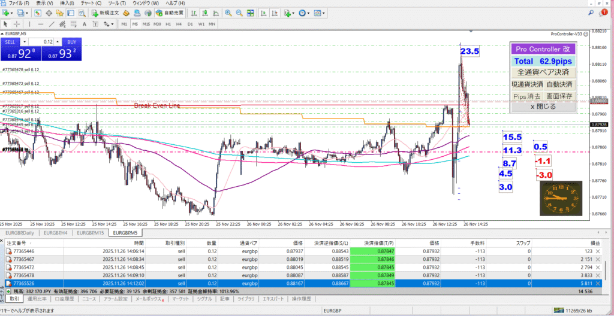Click the zoom in magnifier icon

[x=228, y=13]
